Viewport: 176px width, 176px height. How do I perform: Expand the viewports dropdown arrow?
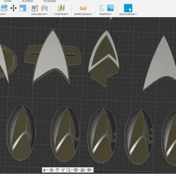point(92,170)
